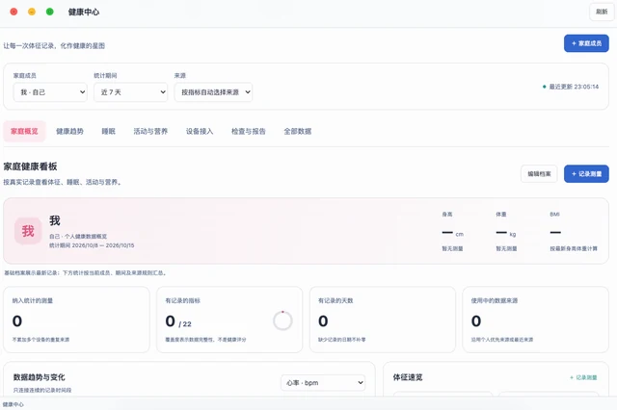Viewport: 617px width, 410px height.
Task: Open the 检查与报告 tab
Action: coord(249,131)
